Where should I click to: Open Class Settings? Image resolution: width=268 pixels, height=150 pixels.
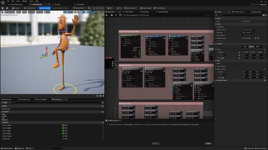pos(146,8)
